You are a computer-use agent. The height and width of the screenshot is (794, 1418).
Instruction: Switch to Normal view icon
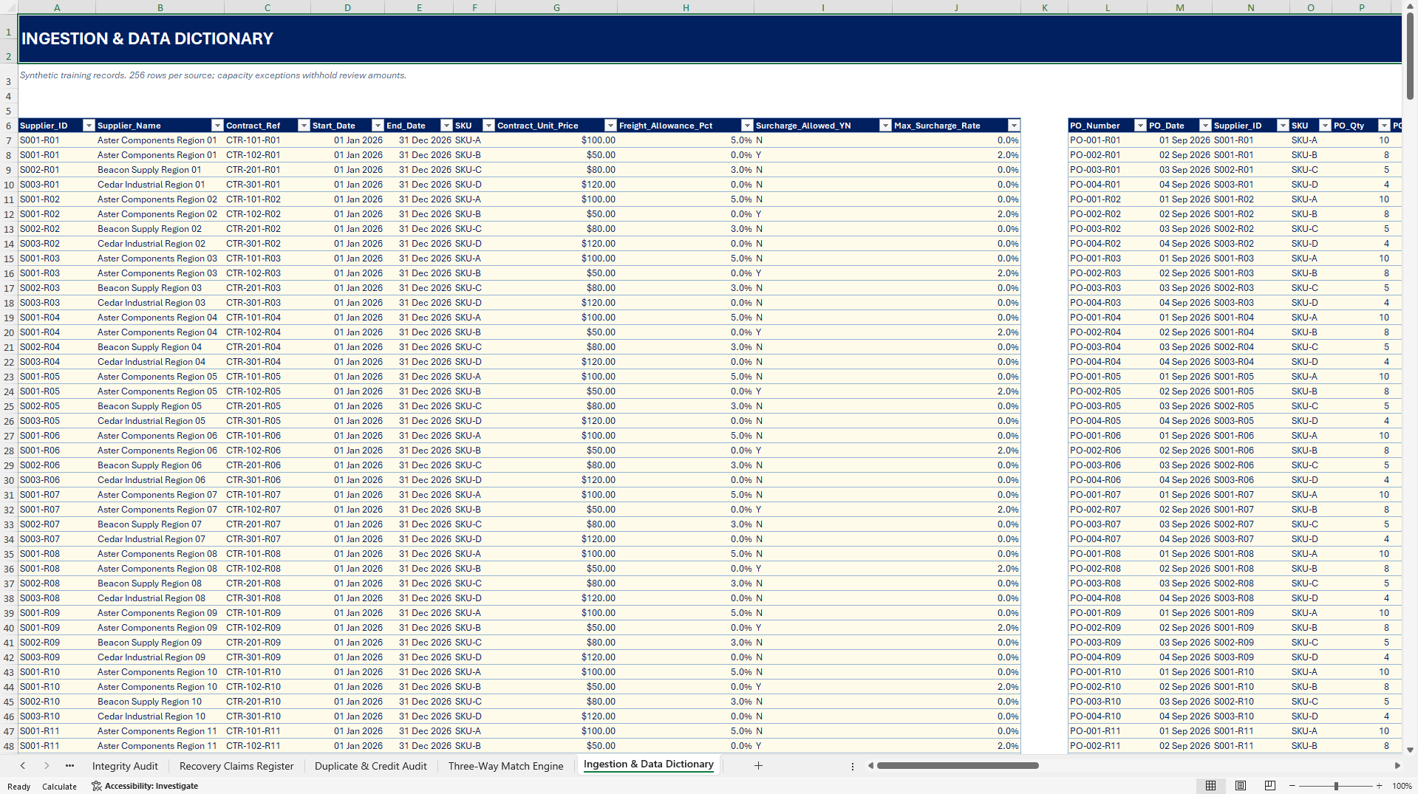(x=1211, y=786)
